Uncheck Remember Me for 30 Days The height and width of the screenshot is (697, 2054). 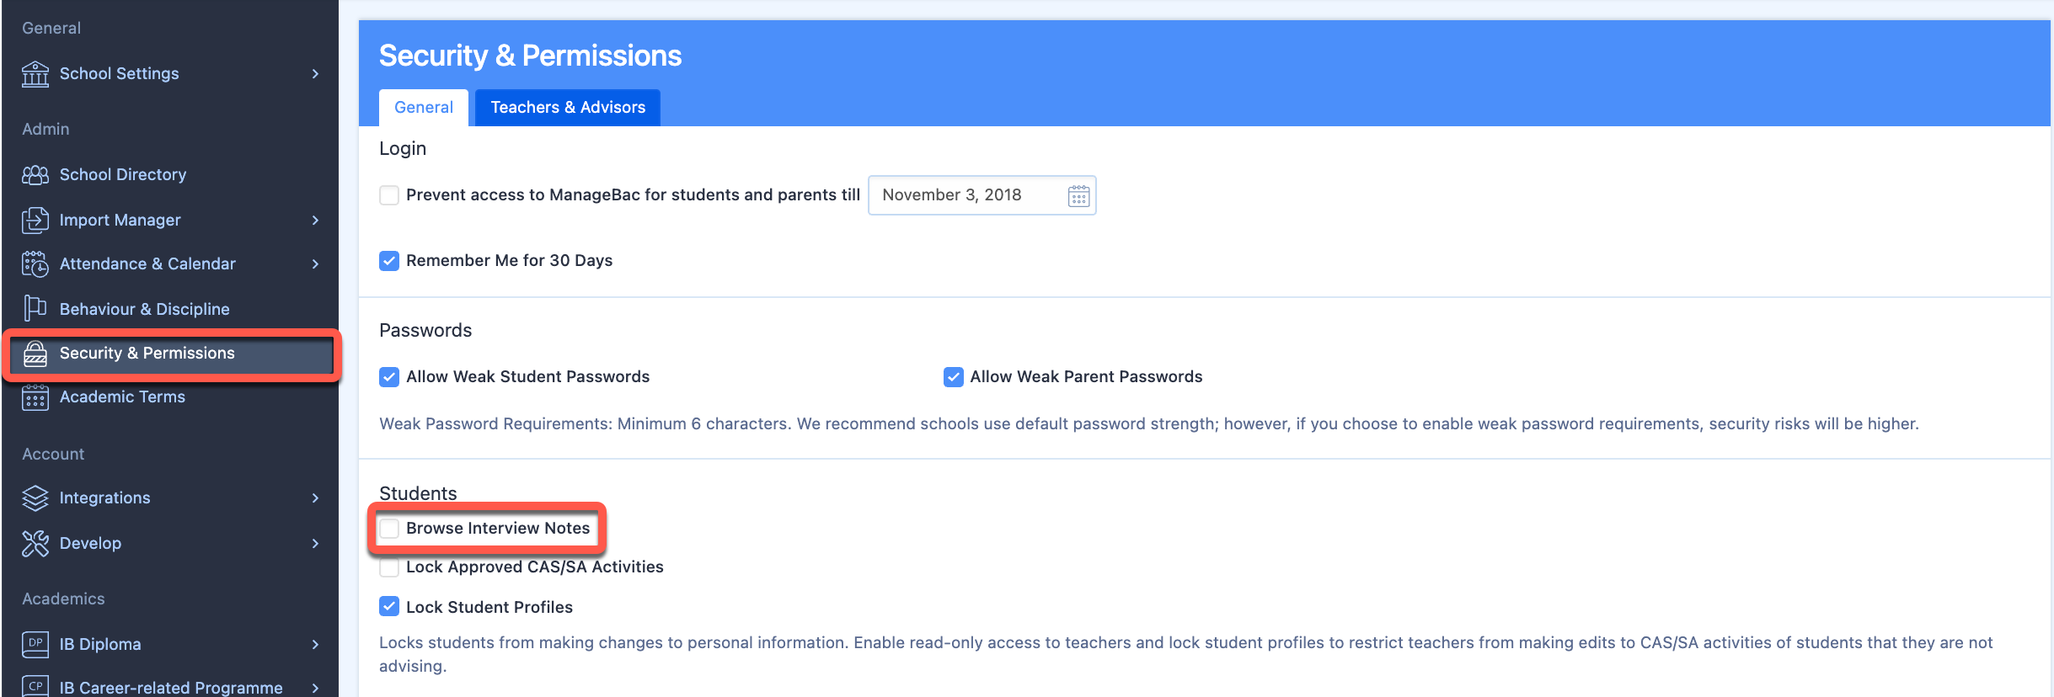click(389, 261)
